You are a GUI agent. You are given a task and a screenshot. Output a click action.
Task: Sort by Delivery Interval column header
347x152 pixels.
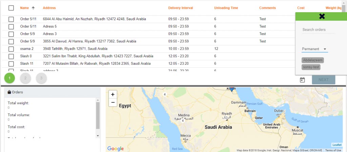181,8
